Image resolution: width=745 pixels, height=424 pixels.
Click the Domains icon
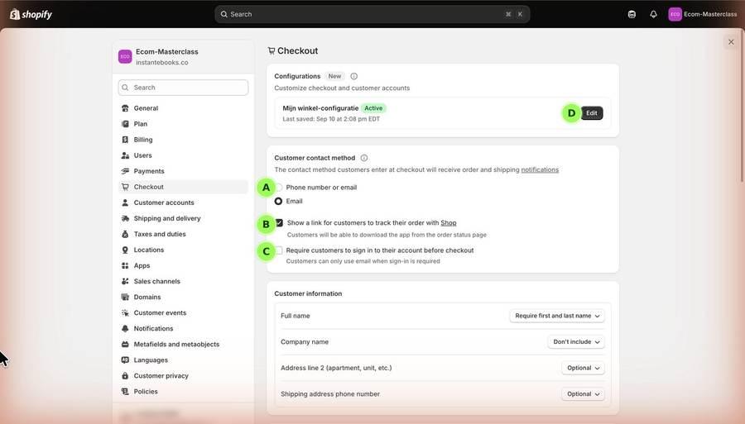pos(125,297)
